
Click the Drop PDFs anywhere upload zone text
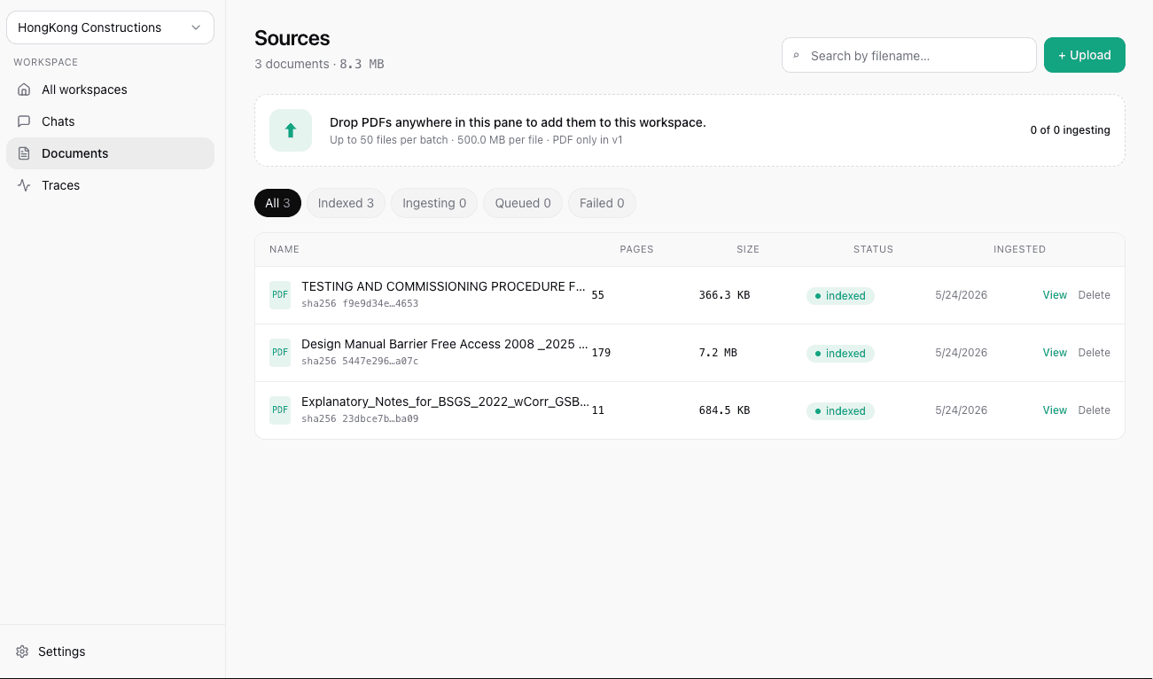pyautogui.click(x=518, y=122)
